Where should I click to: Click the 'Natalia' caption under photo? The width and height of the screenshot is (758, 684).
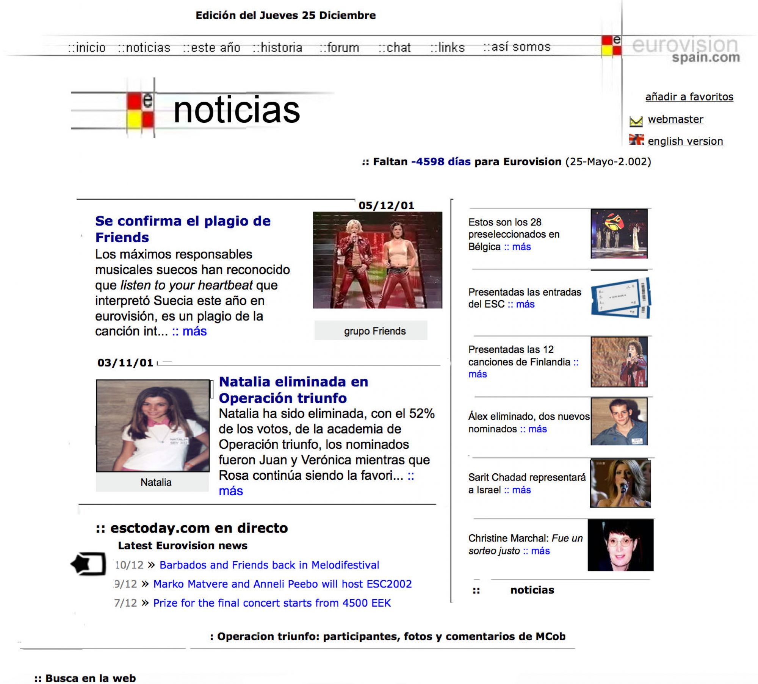tap(156, 482)
